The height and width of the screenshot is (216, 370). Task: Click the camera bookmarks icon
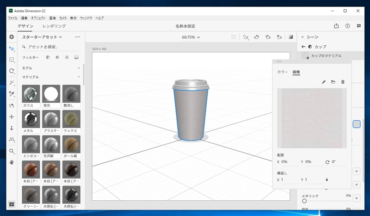point(268,37)
